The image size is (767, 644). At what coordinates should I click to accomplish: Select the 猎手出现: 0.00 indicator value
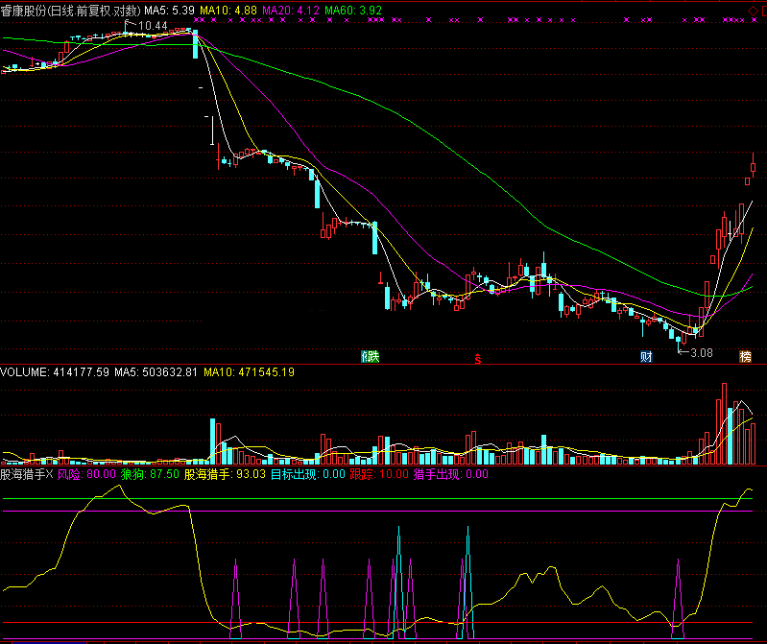[451, 474]
